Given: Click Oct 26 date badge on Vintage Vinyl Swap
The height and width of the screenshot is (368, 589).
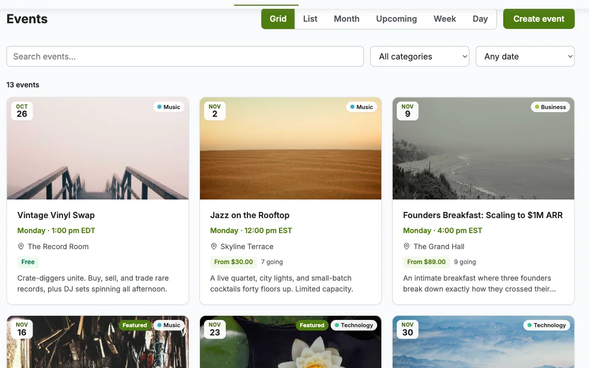Looking at the screenshot, I should [x=22, y=111].
